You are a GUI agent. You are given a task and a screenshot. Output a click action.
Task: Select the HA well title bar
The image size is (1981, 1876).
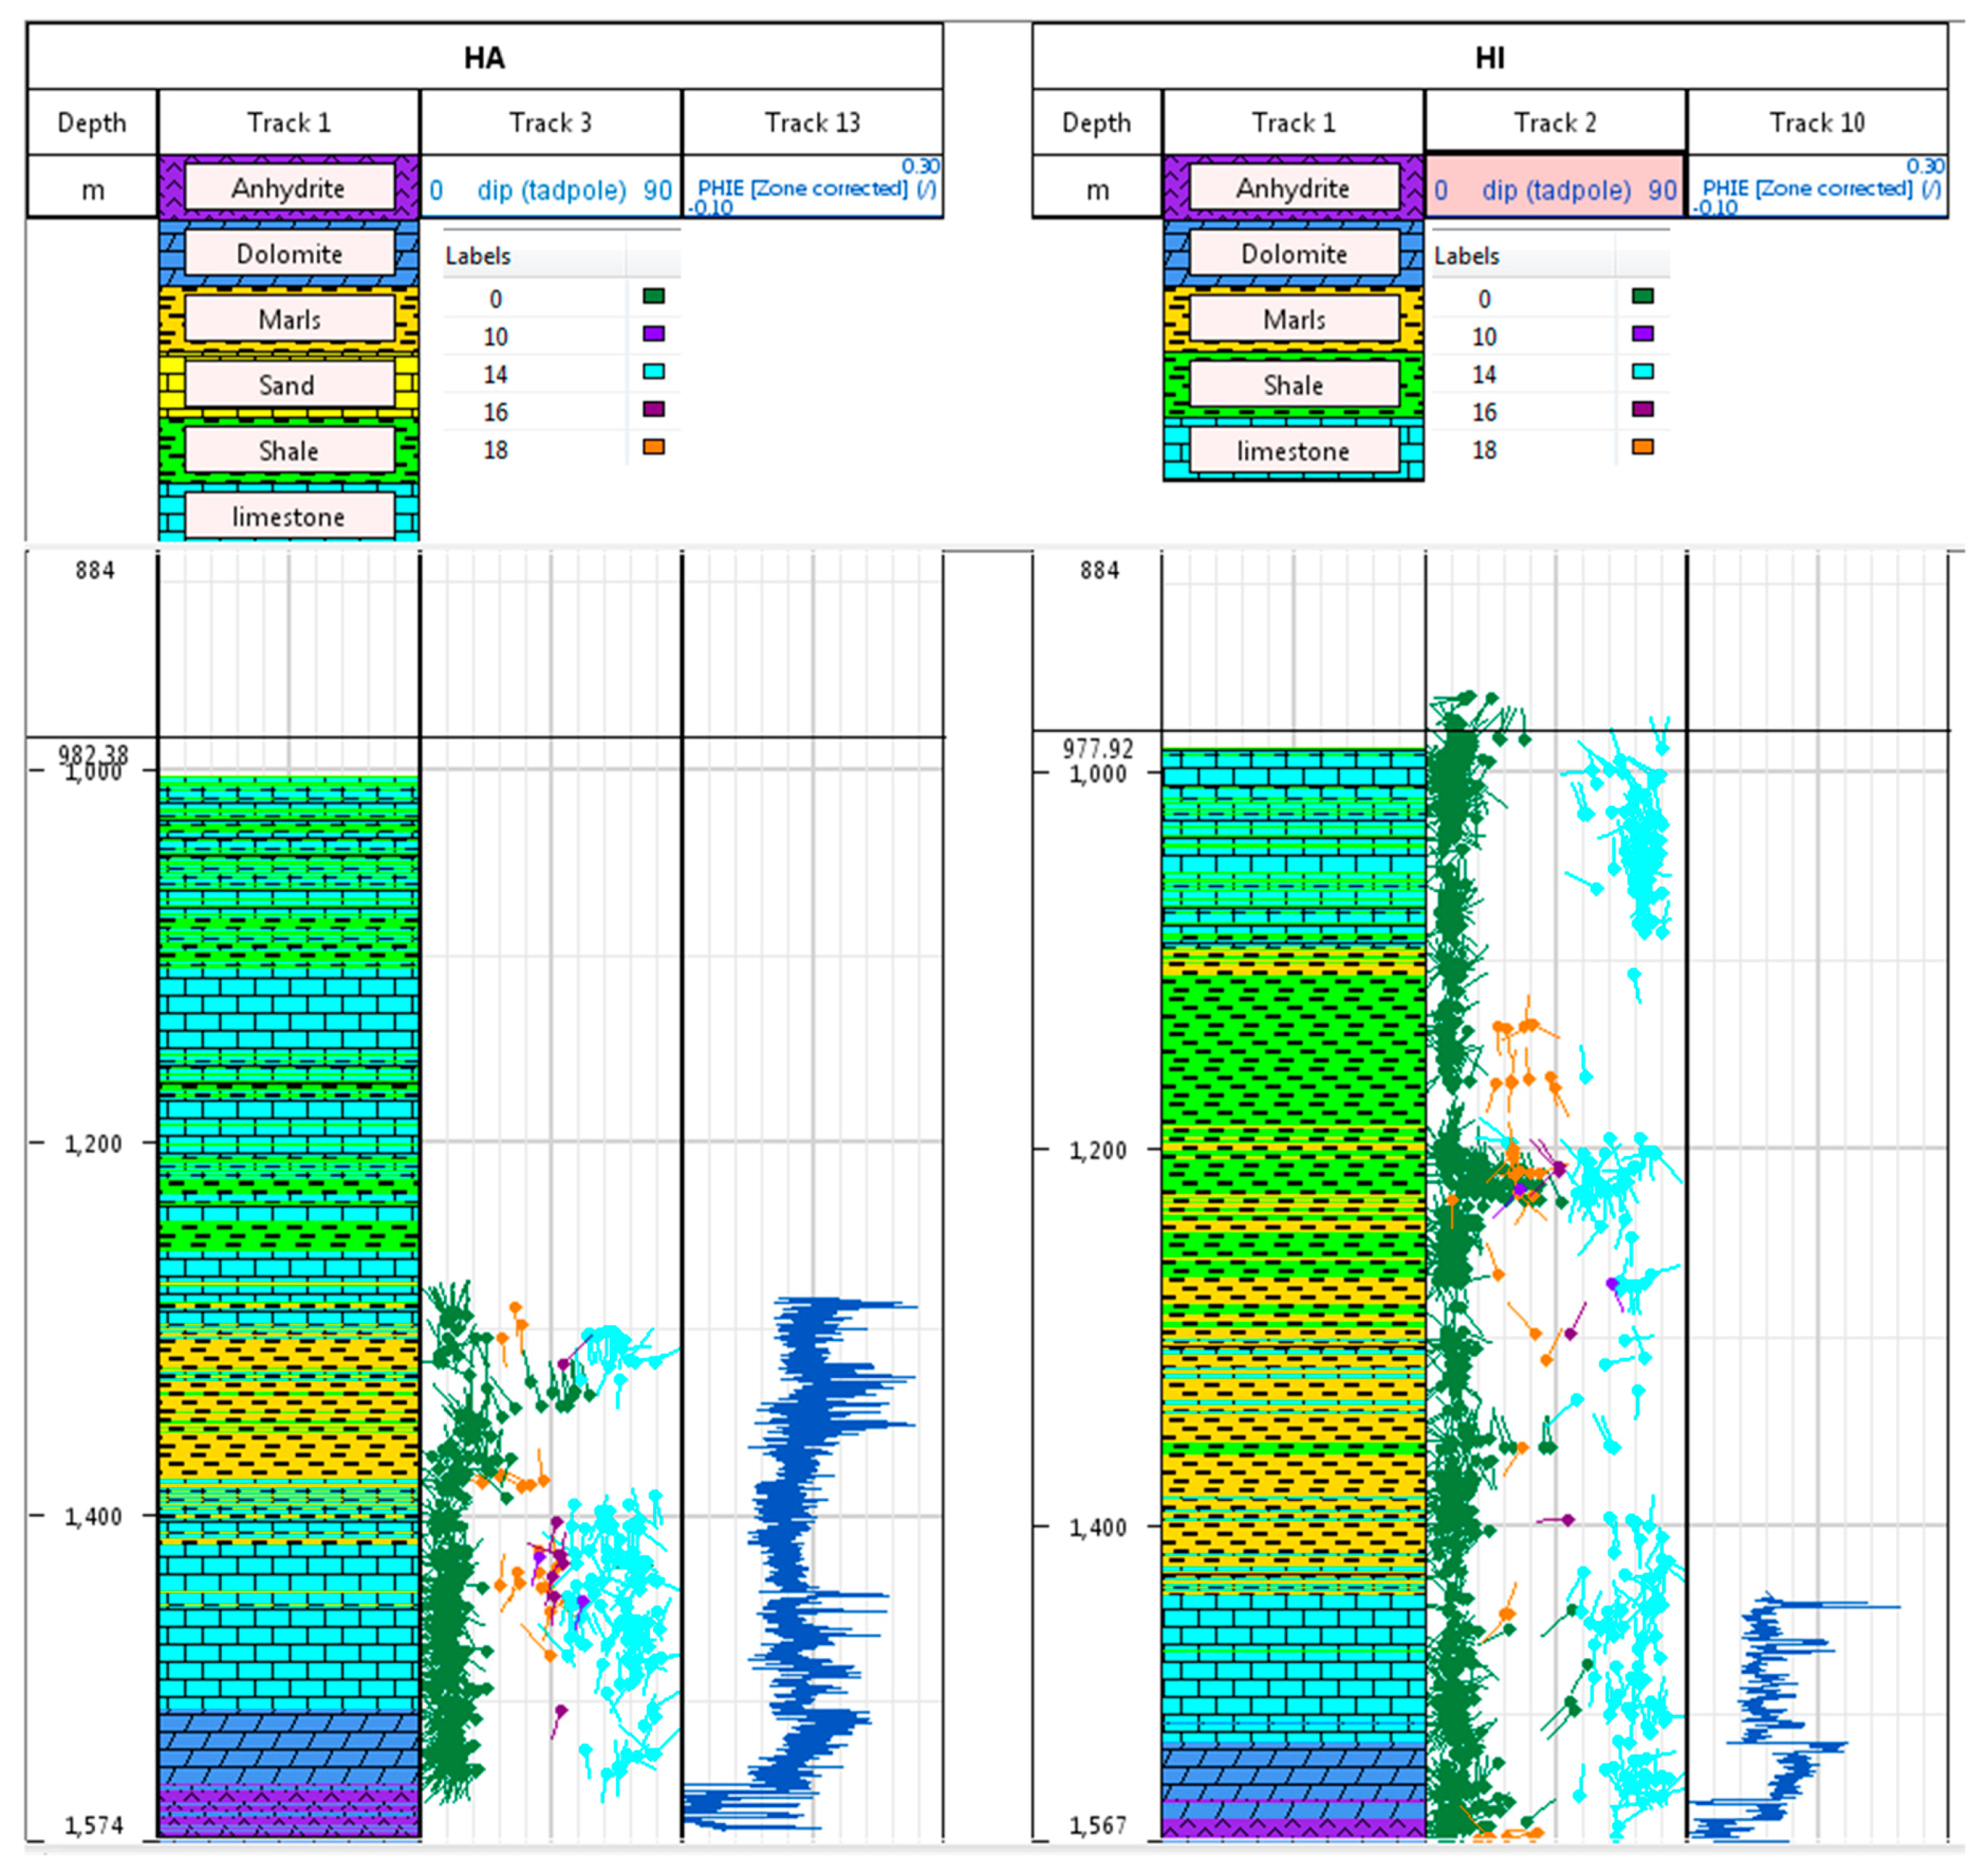484,57
